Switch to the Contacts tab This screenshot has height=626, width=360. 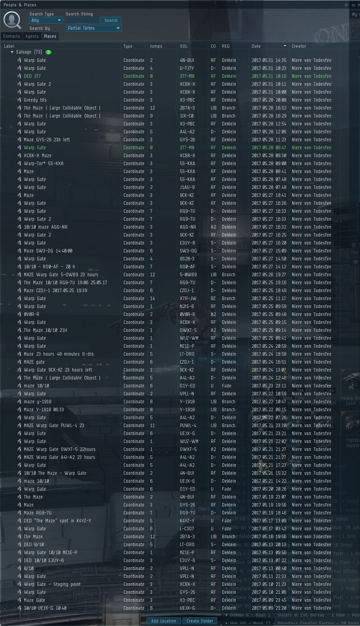click(12, 36)
